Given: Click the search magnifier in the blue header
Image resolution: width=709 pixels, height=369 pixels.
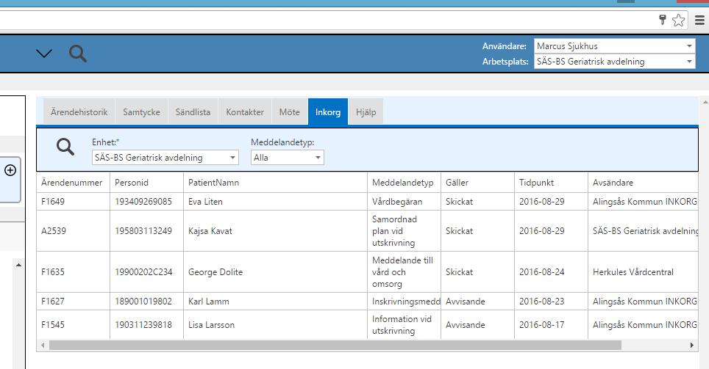Looking at the screenshot, I should point(78,54).
